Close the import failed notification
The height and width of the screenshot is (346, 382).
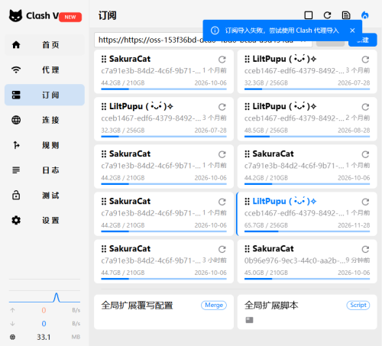click(352, 31)
